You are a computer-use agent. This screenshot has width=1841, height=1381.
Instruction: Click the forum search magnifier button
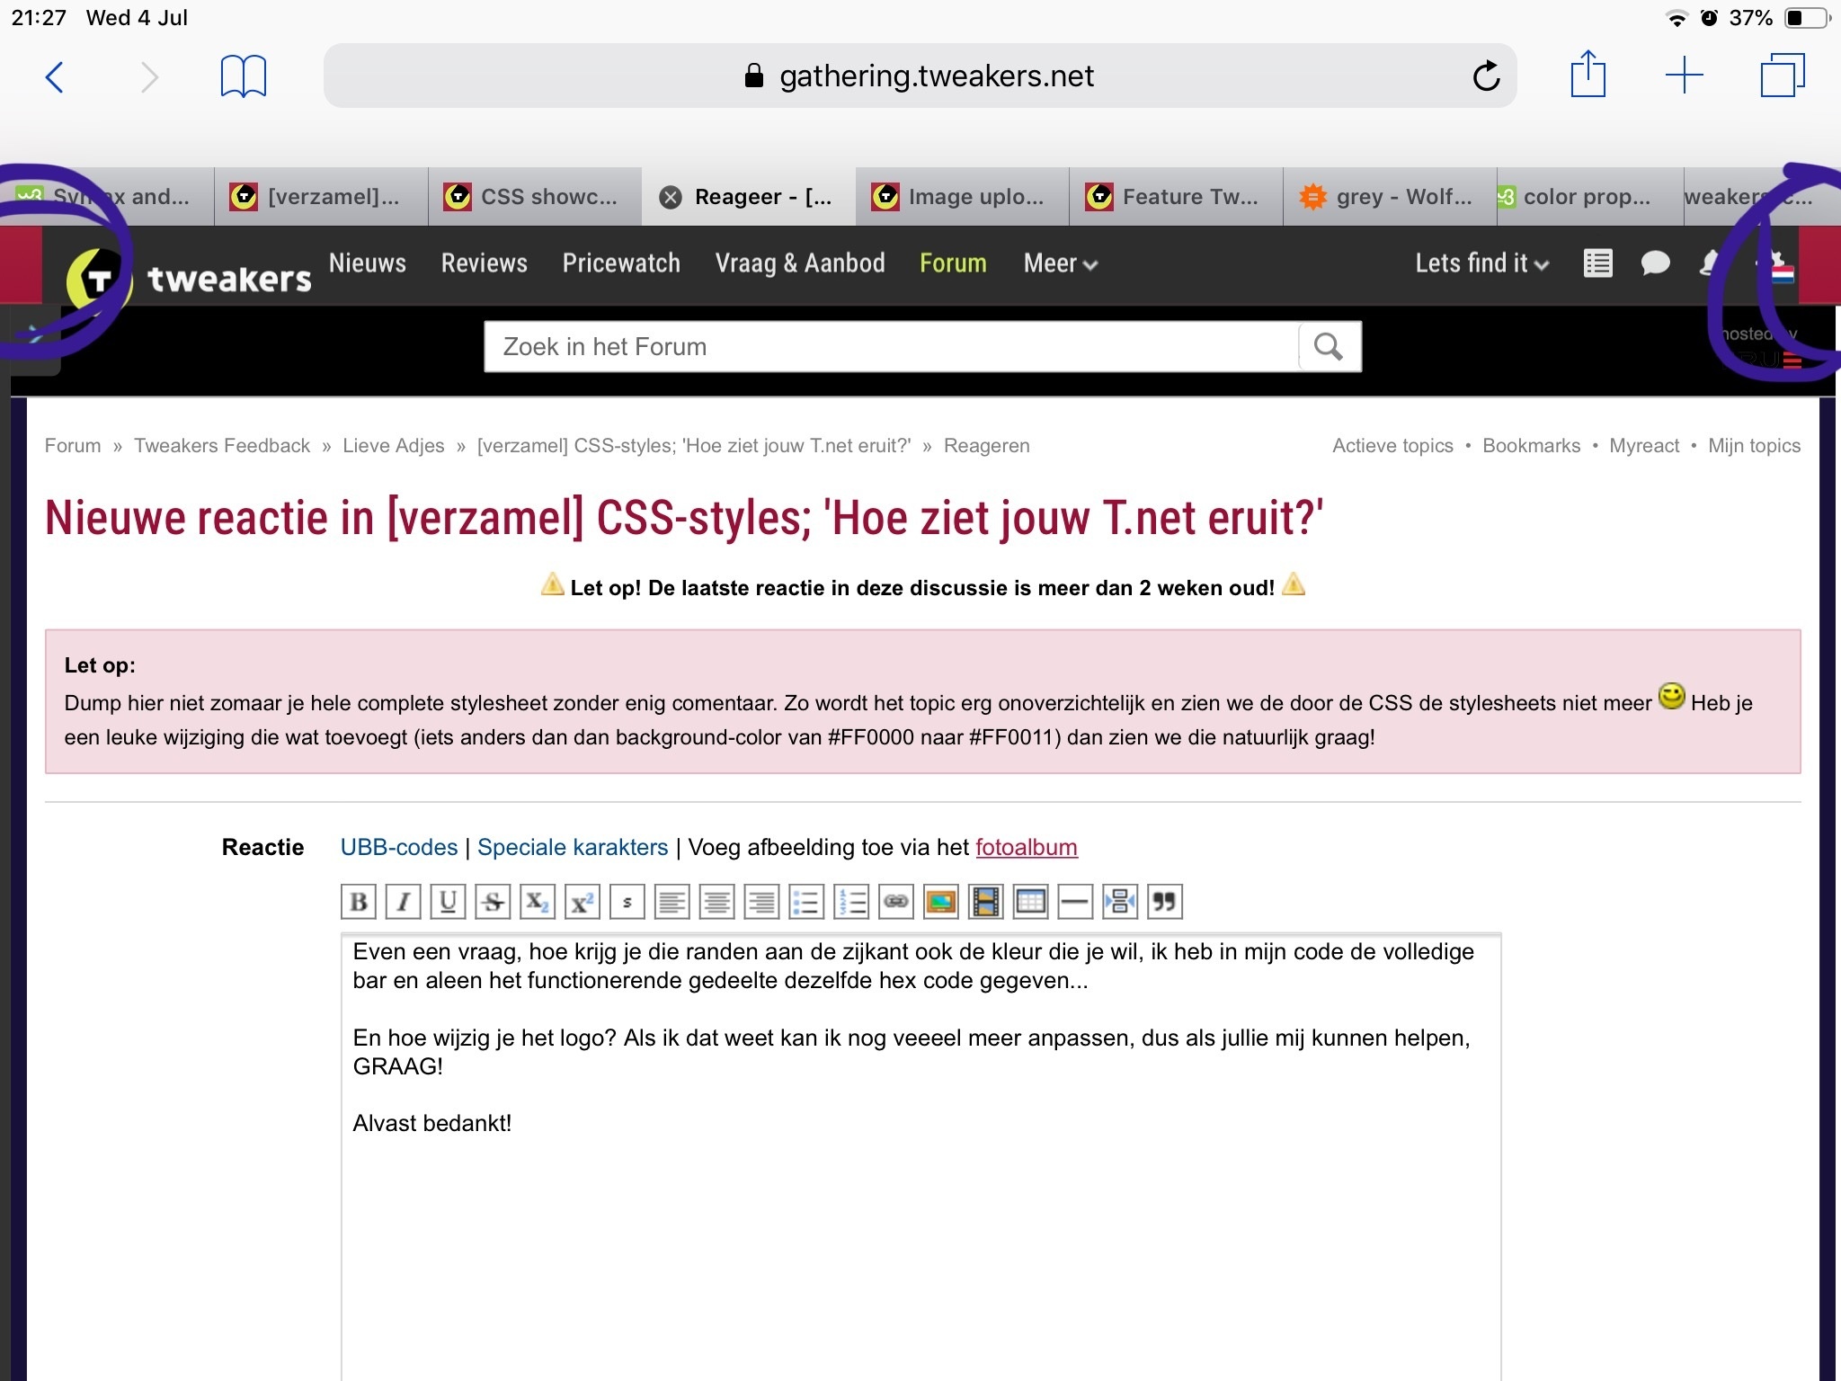pos(1329,346)
